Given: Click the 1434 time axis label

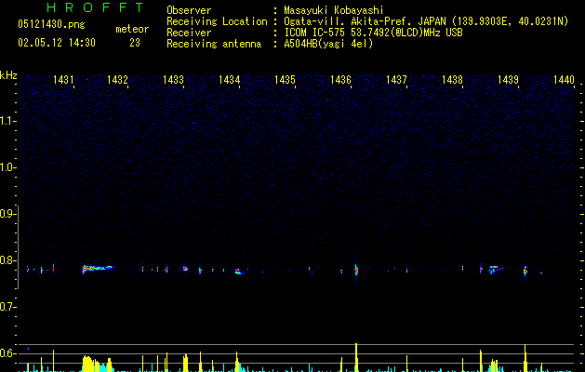Looking at the screenshot, I should coord(229,80).
